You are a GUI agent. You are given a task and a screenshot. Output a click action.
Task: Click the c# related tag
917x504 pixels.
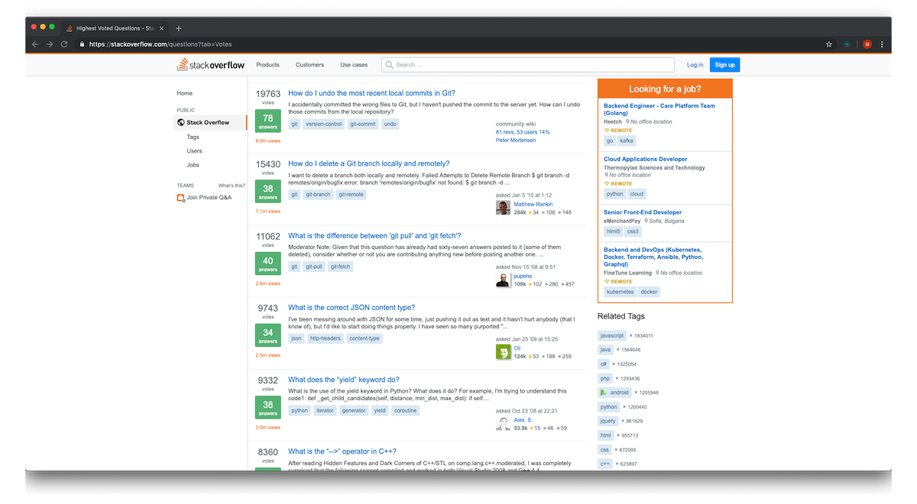tap(604, 364)
